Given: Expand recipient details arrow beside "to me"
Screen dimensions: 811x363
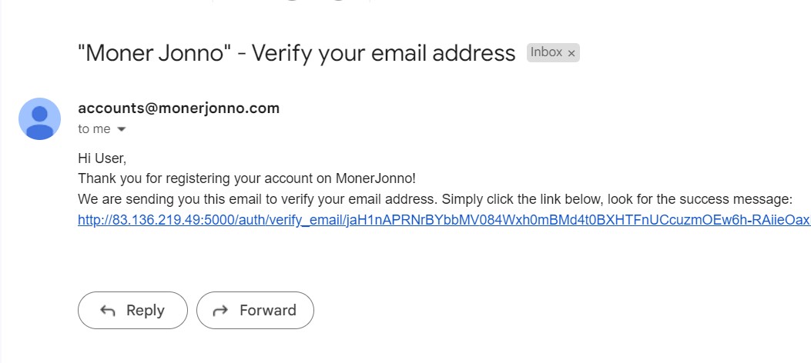Looking at the screenshot, I should click(x=121, y=129).
